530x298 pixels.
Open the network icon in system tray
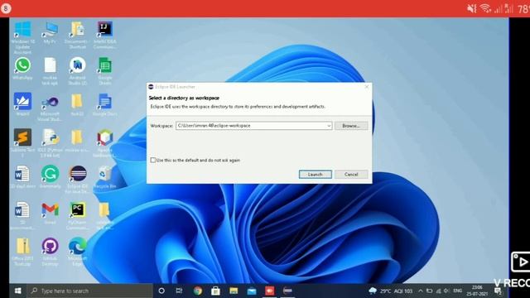[438, 291]
